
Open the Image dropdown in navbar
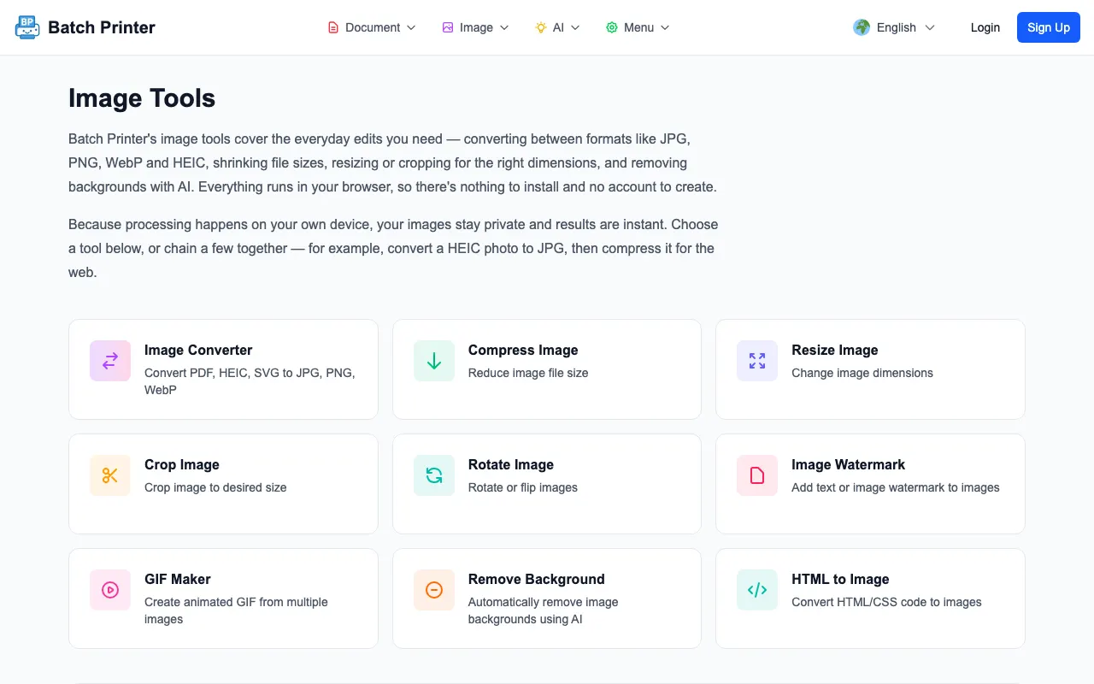pos(475,27)
